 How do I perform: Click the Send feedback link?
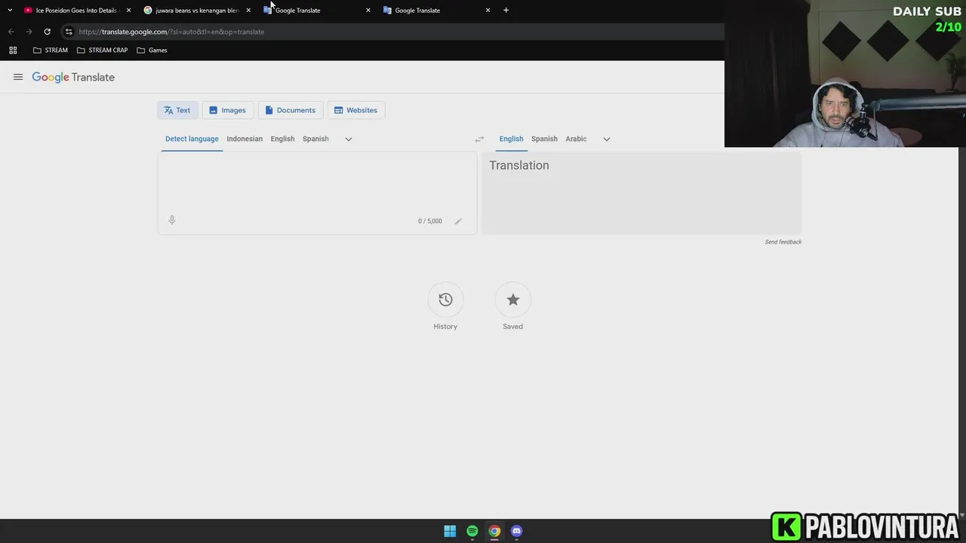point(783,242)
